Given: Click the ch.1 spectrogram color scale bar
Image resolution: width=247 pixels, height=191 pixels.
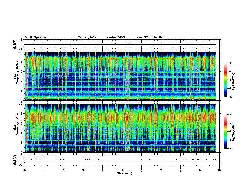Looking at the screenshot, I should (225, 80).
